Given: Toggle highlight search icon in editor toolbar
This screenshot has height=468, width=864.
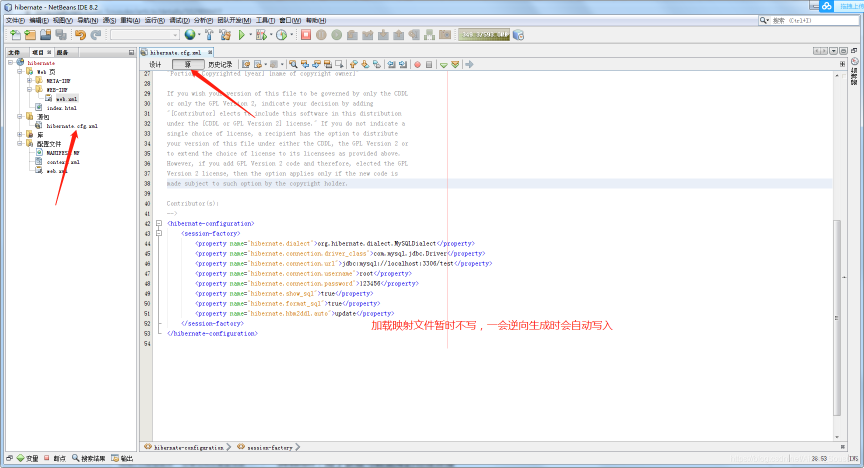Looking at the screenshot, I should [x=328, y=64].
